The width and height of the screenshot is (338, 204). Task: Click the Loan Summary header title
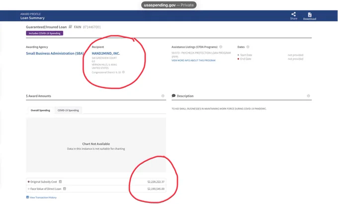[x=32, y=18]
